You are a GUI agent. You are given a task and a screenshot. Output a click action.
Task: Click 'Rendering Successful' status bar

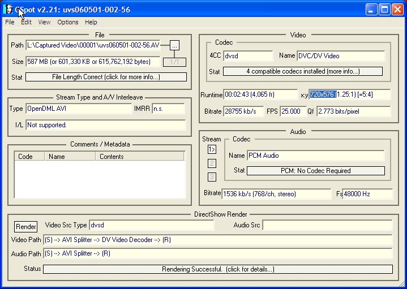tap(218, 269)
